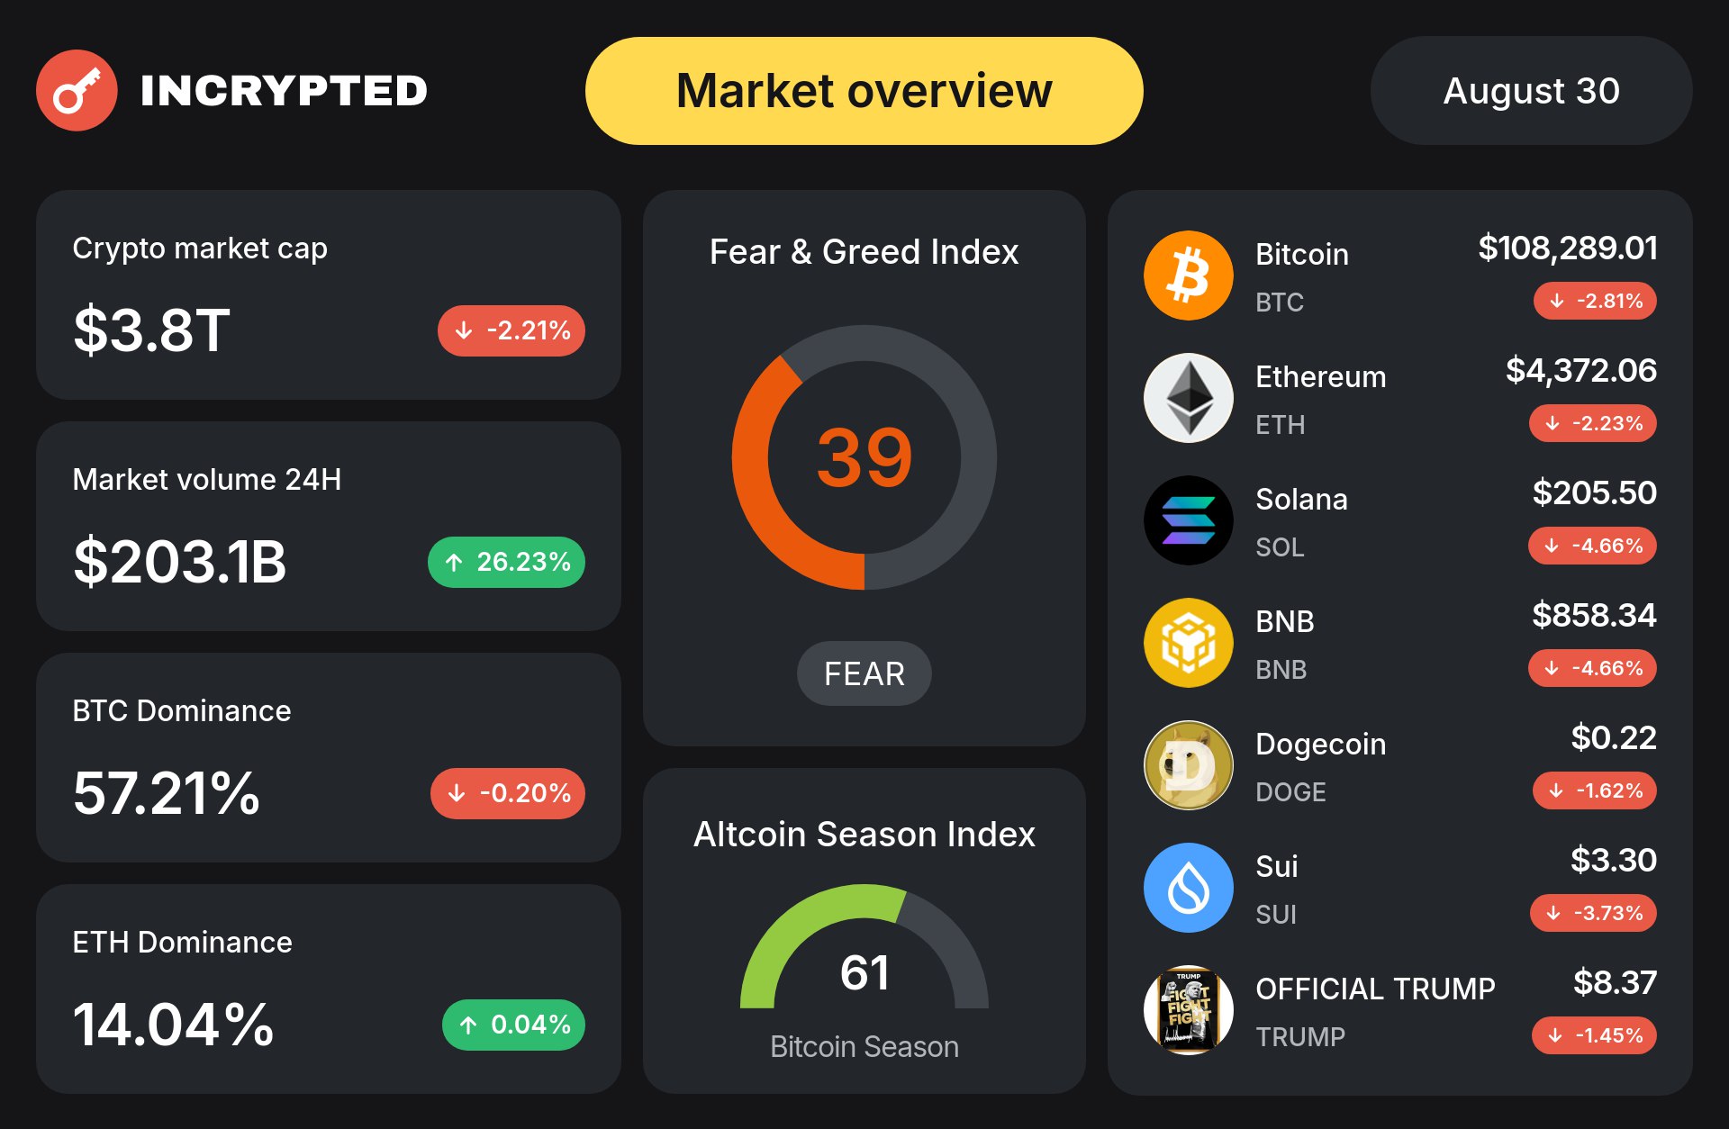This screenshot has width=1729, height=1129.
Task: Click the 0.04% ETH Dominance badge
Action: pos(513,1025)
